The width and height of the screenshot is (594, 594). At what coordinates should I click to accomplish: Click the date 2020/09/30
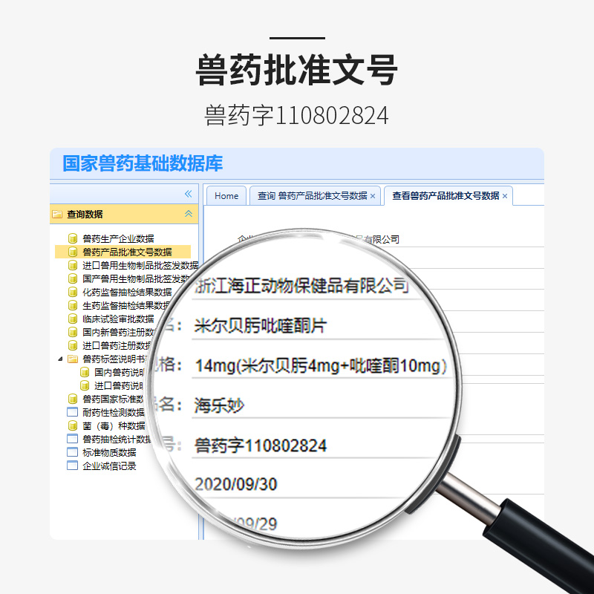pyautogui.click(x=235, y=485)
